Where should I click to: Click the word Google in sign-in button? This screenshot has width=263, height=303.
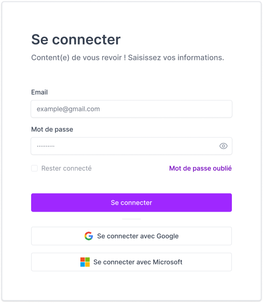tap(167, 236)
